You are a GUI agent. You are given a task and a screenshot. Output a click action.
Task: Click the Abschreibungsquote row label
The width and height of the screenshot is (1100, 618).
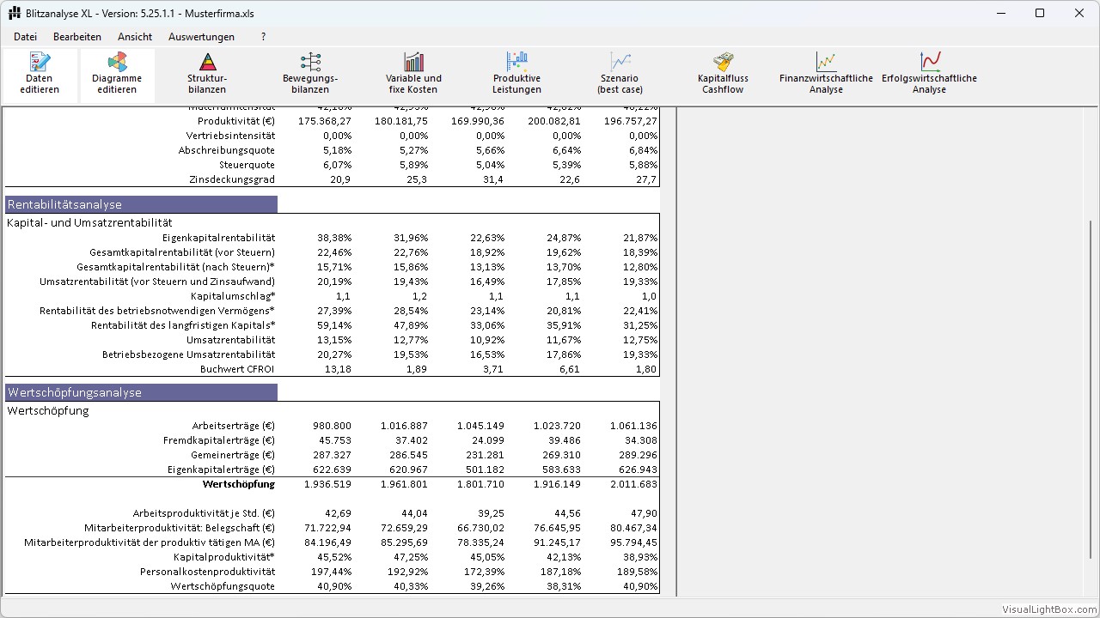227,150
